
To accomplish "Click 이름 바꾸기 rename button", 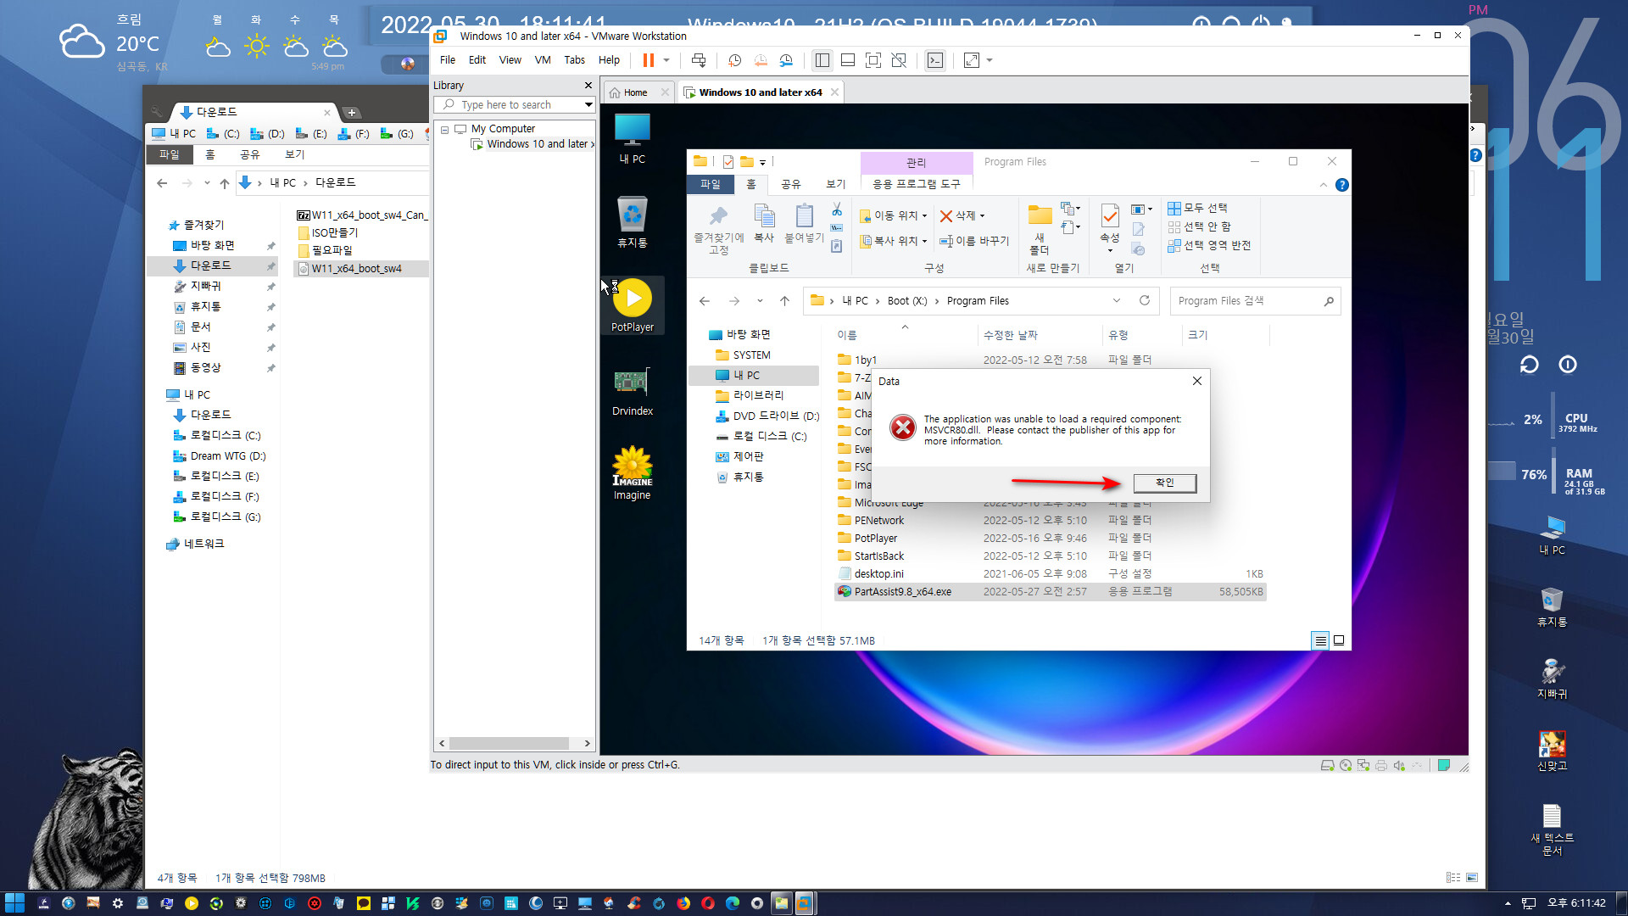I will 974,241.
